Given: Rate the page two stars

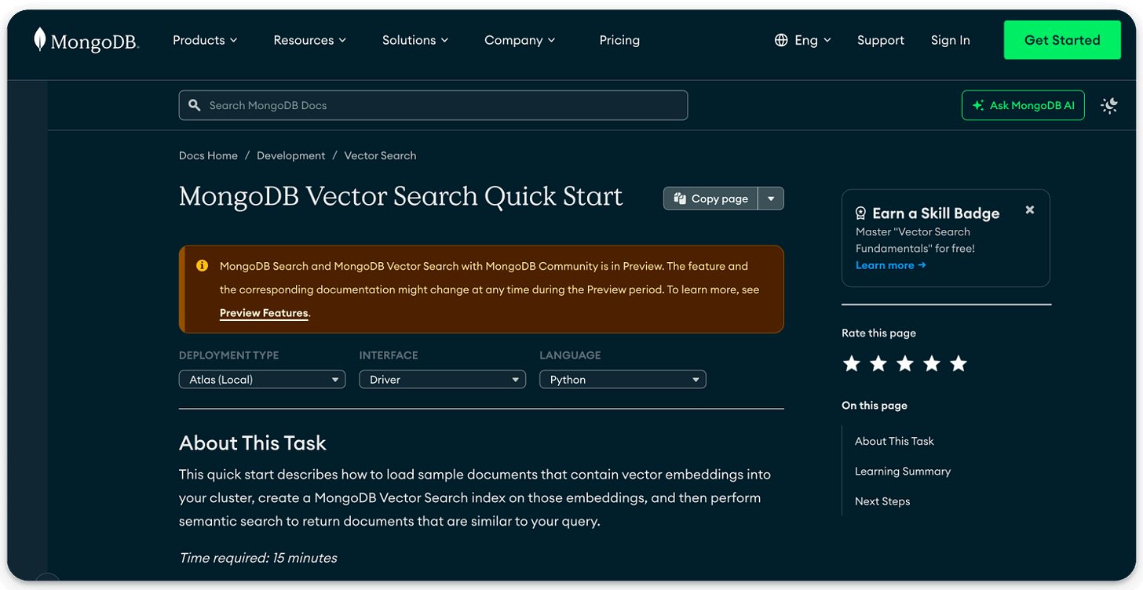Looking at the screenshot, I should click(x=878, y=363).
